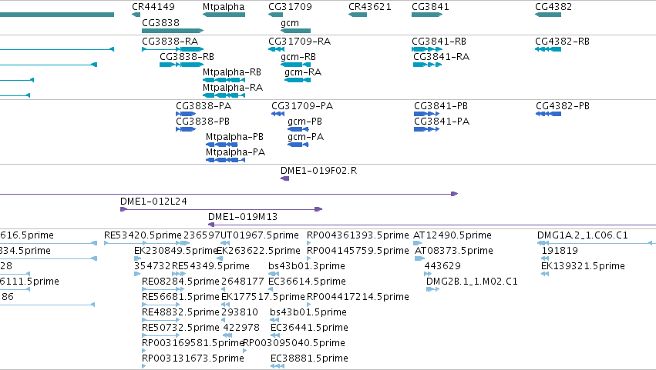
Task: Click the EC38881.5prime EST label
Action: [x=309, y=359]
